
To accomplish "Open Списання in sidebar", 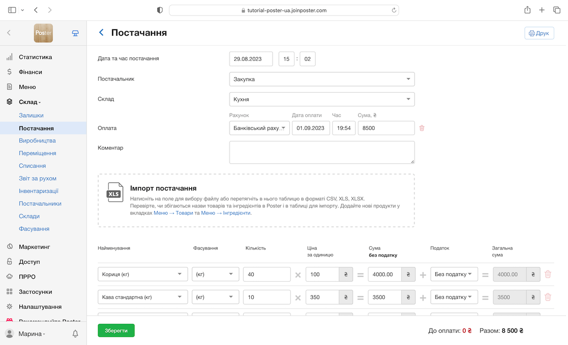I will point(32,166).
